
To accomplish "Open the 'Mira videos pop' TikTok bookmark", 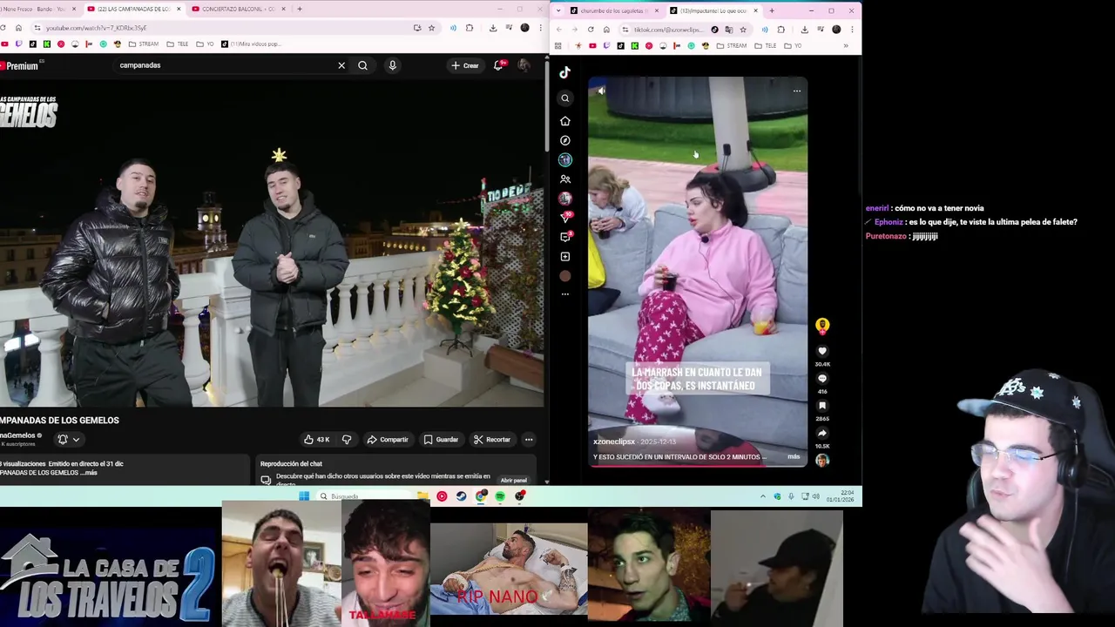I will (x=251, y=44).
